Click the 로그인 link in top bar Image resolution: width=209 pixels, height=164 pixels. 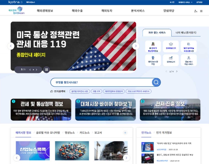[x=172, y=2]
